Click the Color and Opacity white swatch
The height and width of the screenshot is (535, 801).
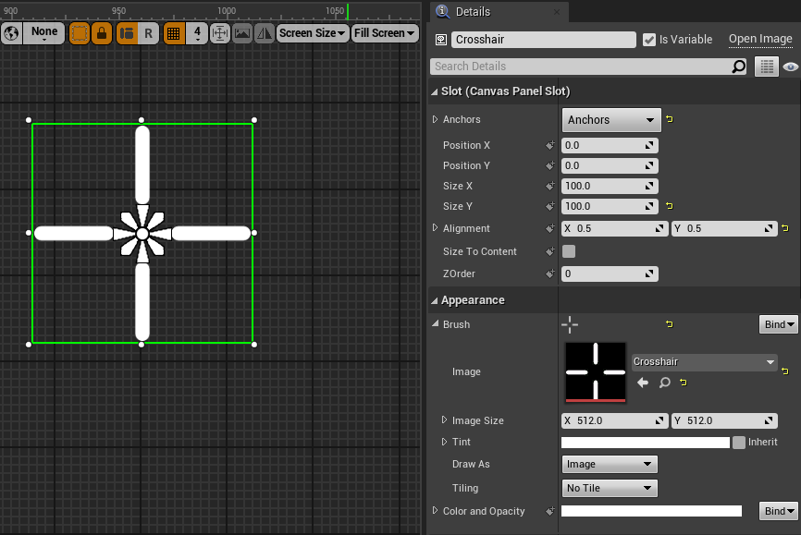[x=651, y=511]
